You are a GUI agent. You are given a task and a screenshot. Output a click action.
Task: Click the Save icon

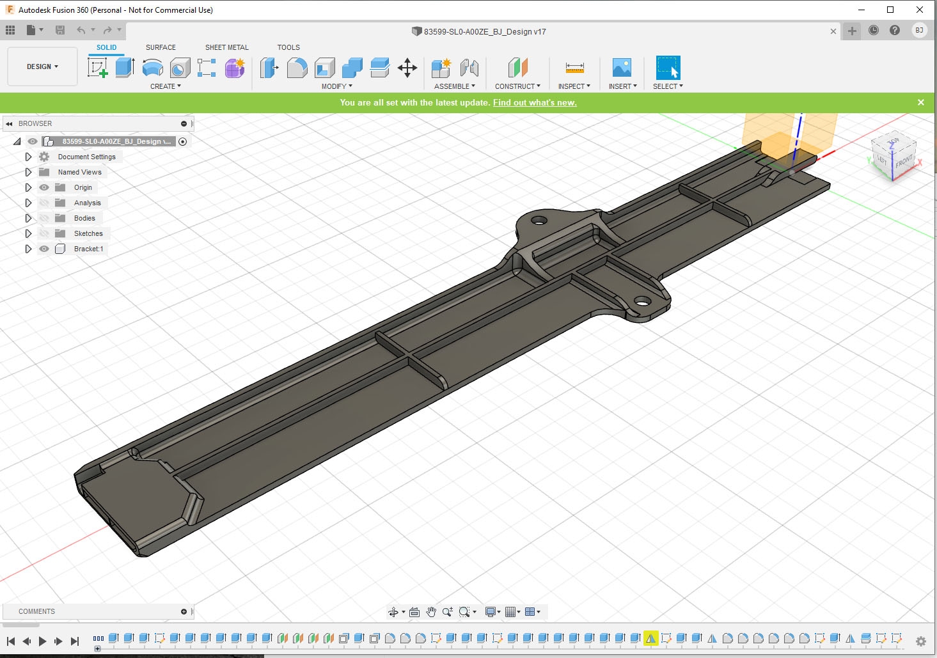point(60,30)
